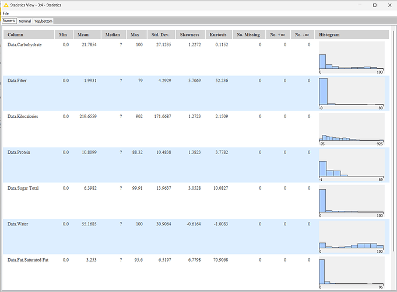The height and width of the screenshot is (292, 397).
Task: Sort by the Median column header
Action: click(x=114, y=34)
